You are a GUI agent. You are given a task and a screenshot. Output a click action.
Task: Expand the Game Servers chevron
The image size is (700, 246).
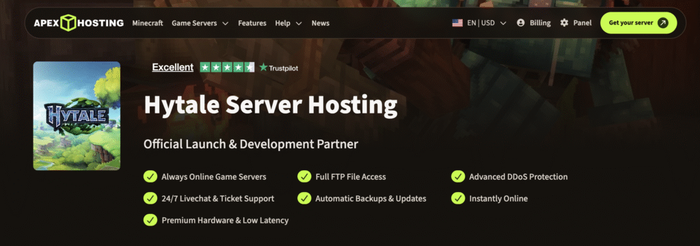pos(226,23)
